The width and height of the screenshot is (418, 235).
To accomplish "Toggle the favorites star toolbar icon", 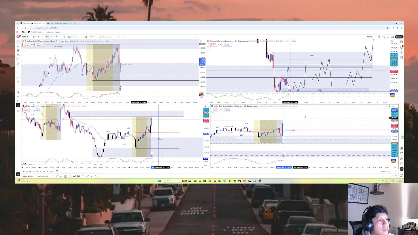I will (18, 174).
